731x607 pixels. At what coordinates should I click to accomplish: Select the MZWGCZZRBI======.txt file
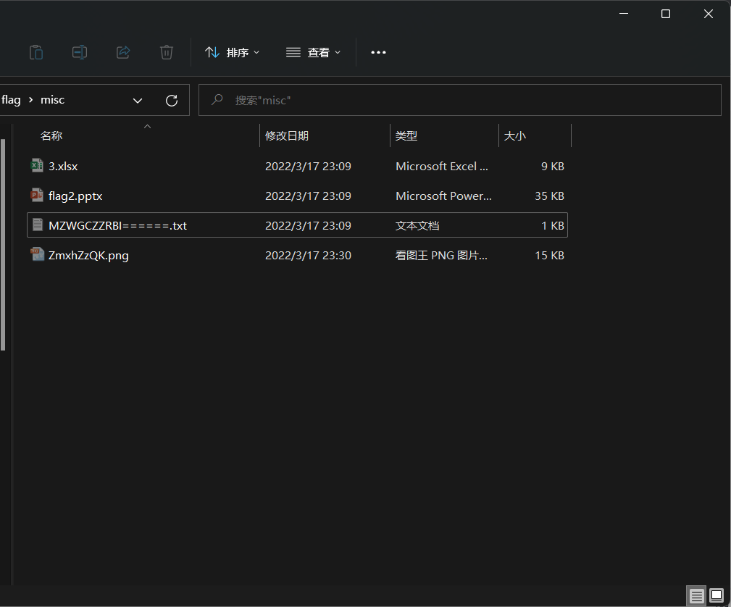pos(117,225)
